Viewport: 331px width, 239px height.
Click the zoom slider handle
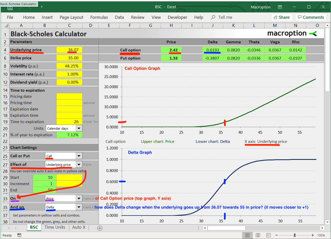(295, 235)
